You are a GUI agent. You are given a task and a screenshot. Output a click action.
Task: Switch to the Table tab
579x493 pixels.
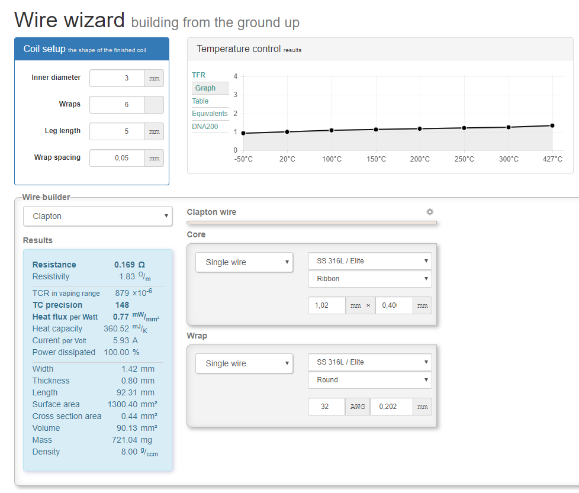pos(200,101)
